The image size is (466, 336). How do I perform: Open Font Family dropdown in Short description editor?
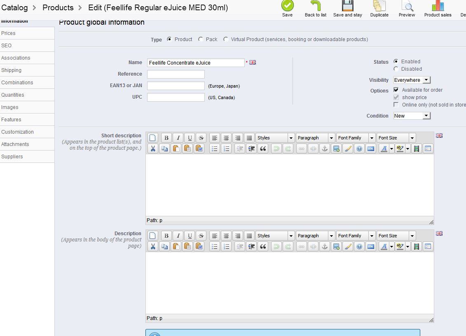point(356,138)
